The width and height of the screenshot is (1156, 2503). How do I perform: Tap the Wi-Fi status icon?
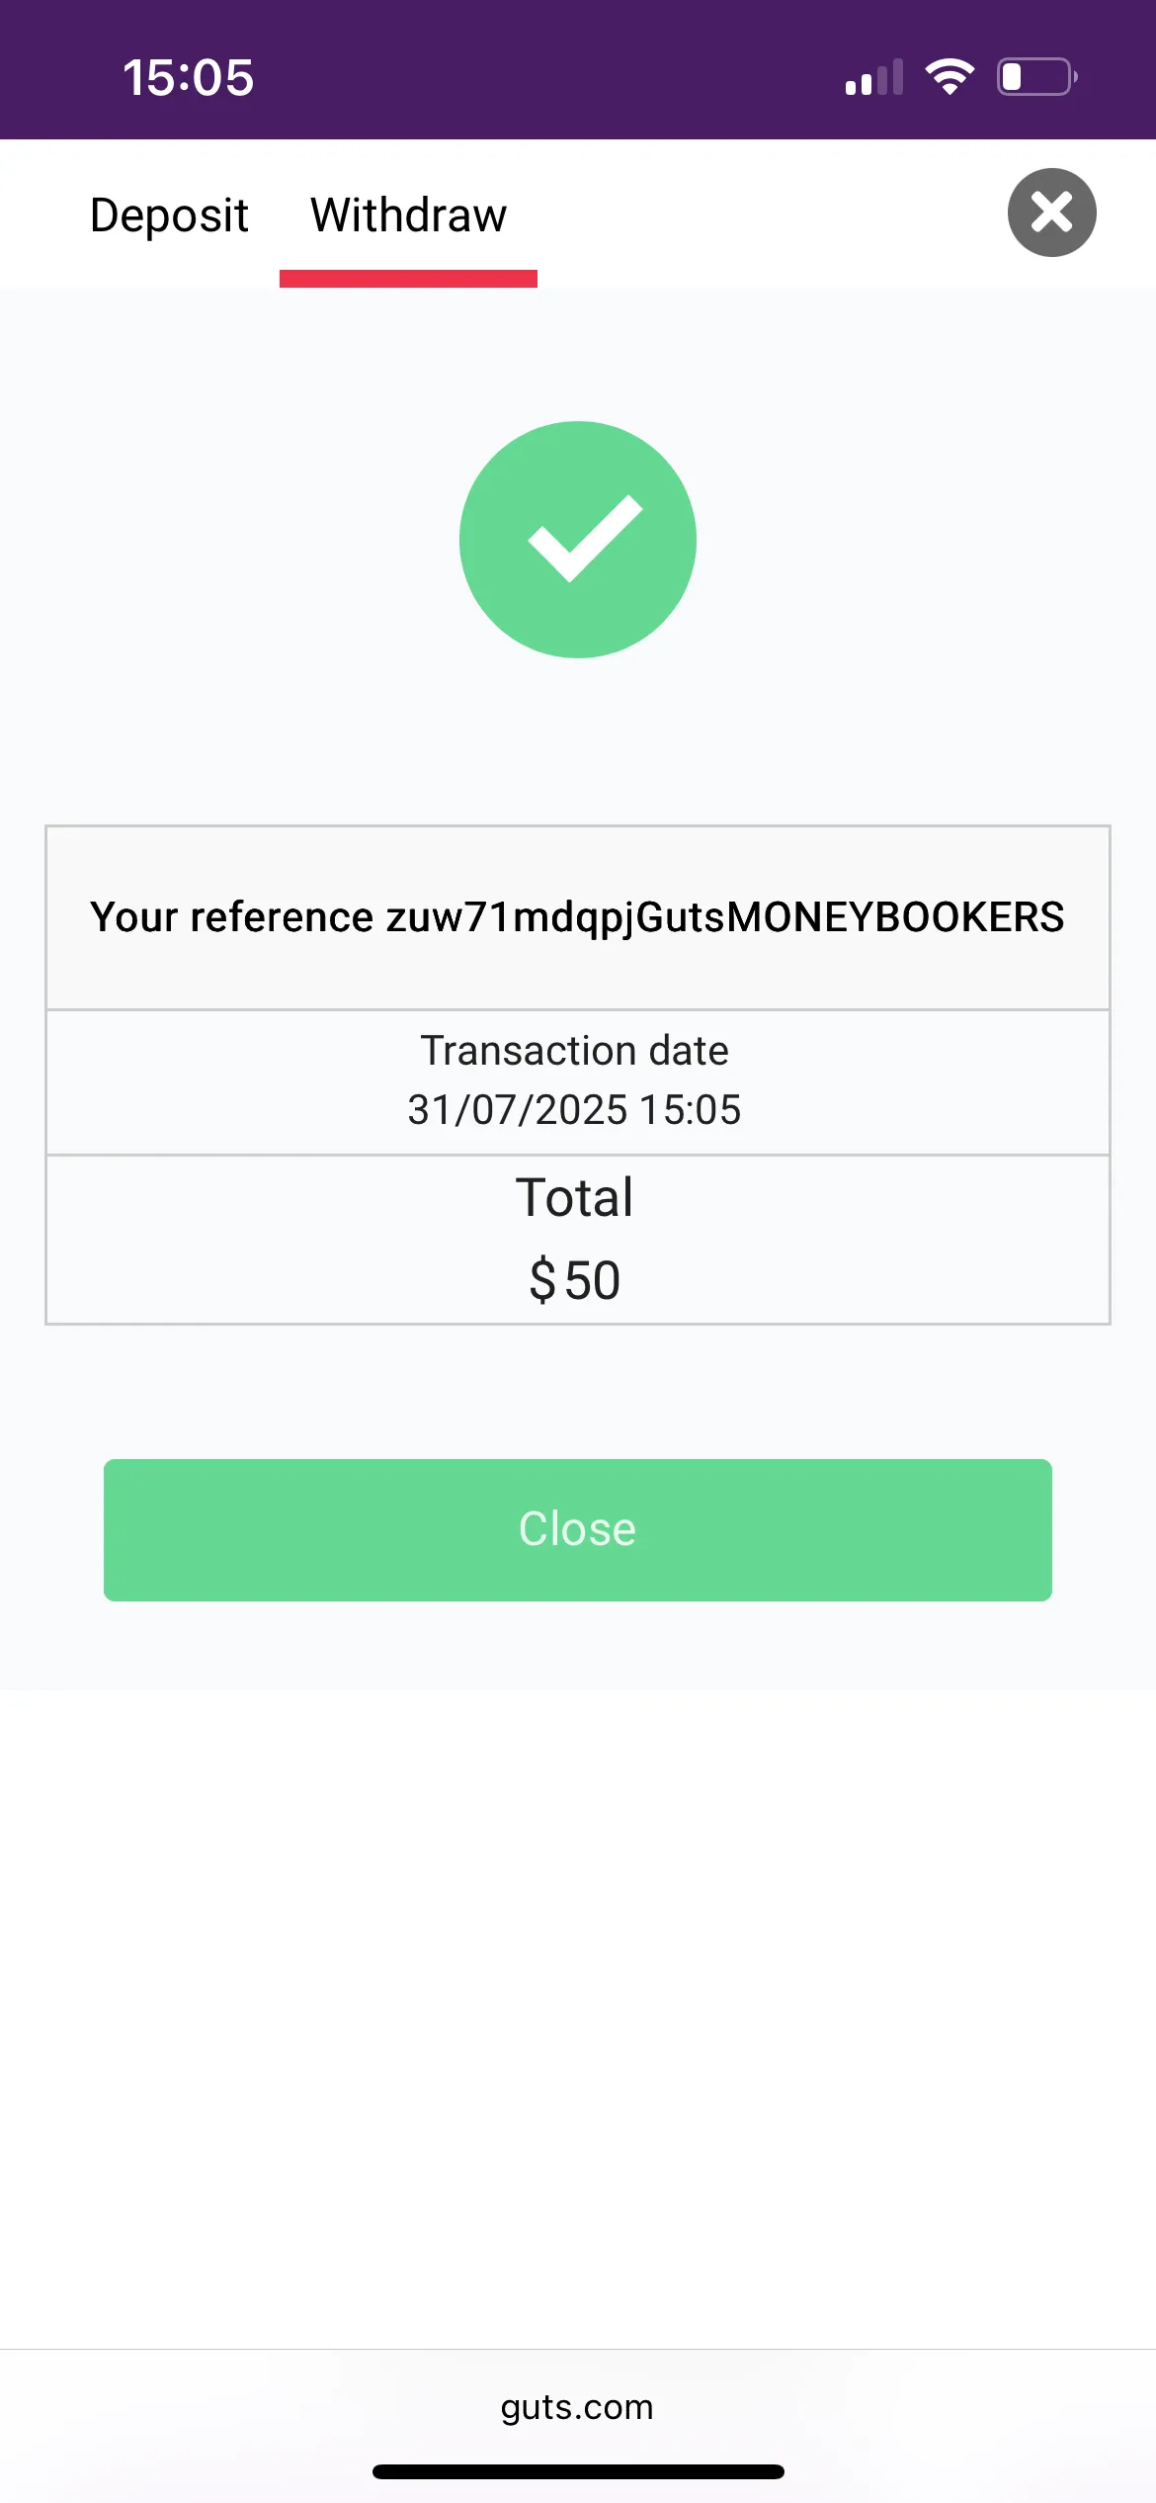(x=950, y=76)
